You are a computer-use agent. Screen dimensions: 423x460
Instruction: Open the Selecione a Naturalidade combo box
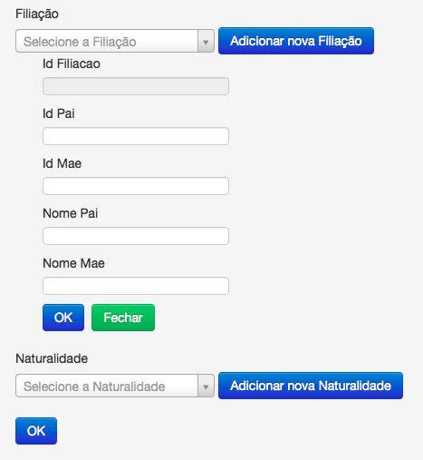115,386
